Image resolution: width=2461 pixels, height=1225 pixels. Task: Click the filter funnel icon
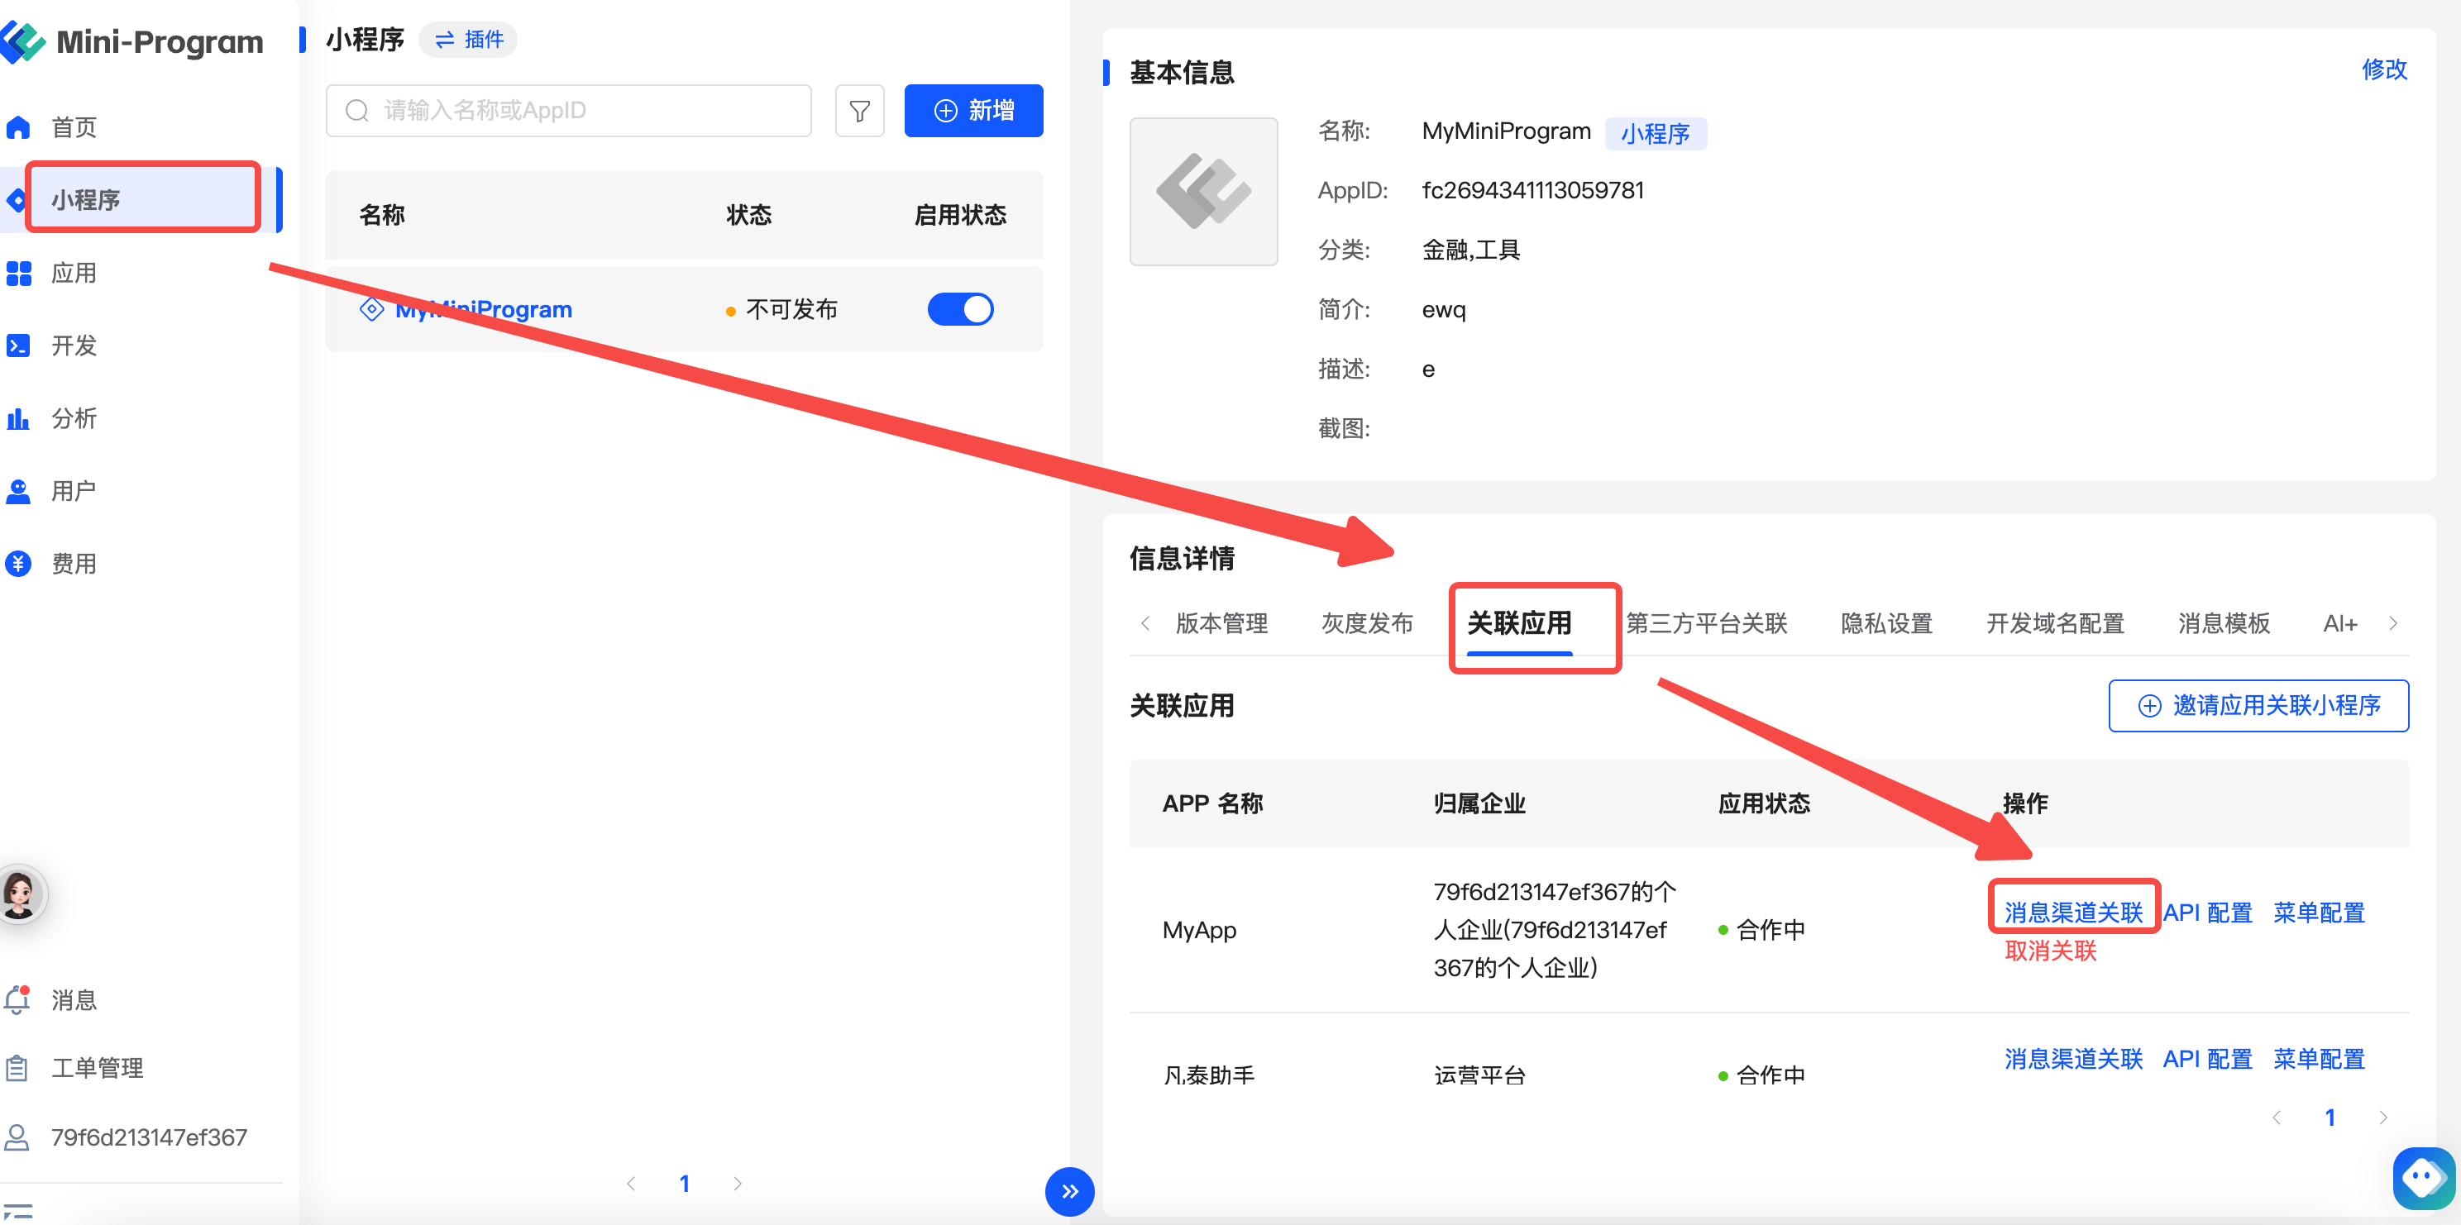(x=859, y=111)
